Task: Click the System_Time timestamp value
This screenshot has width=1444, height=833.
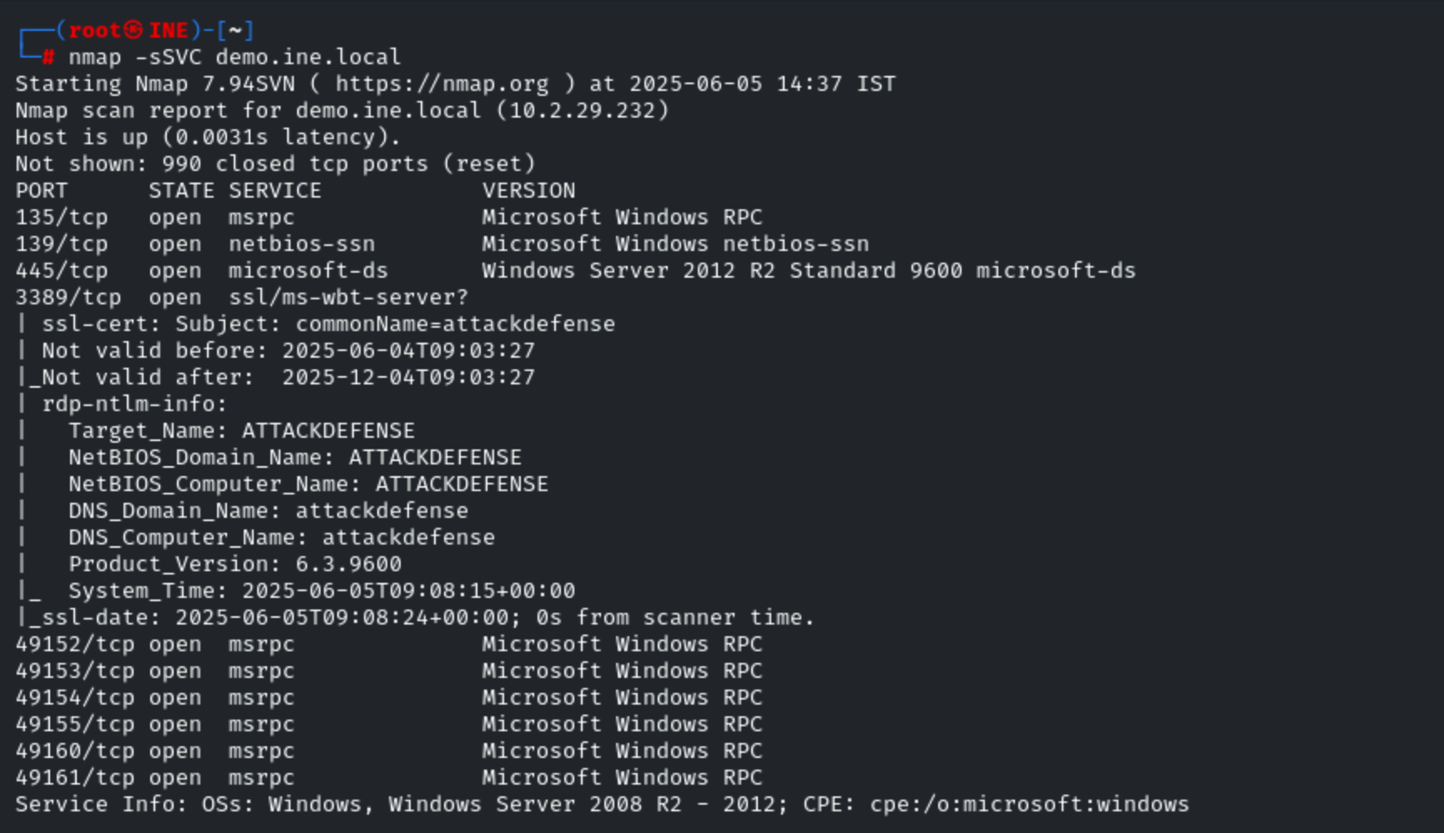Action: pyautogui.click(x=408, y=591)
